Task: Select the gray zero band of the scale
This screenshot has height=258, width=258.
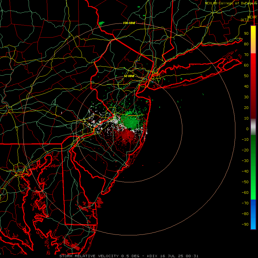Action: (253, 127)
